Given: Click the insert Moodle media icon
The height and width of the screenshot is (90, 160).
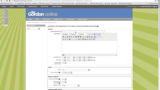Looking at the screenshot, I should (83, 39).
